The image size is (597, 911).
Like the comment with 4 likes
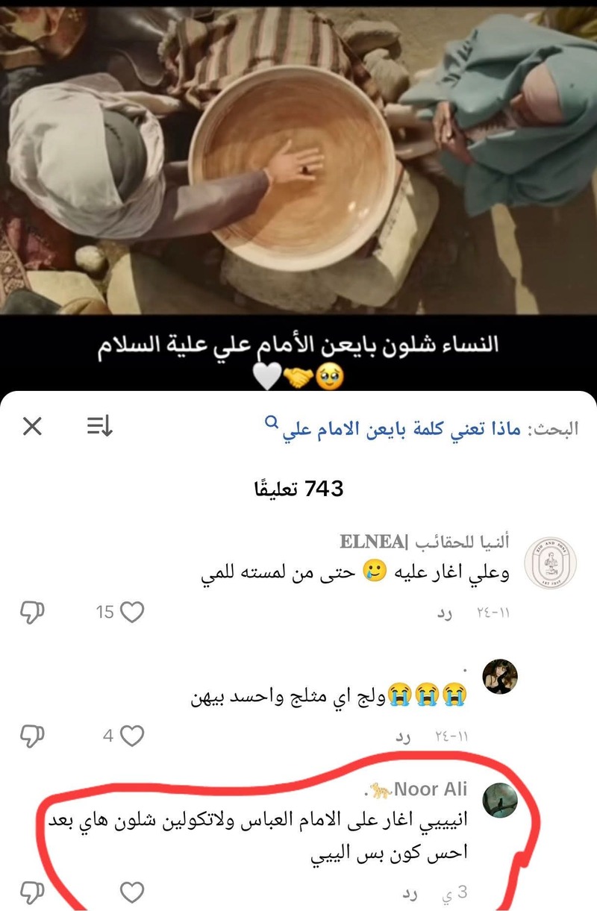[x=132, y=736]
